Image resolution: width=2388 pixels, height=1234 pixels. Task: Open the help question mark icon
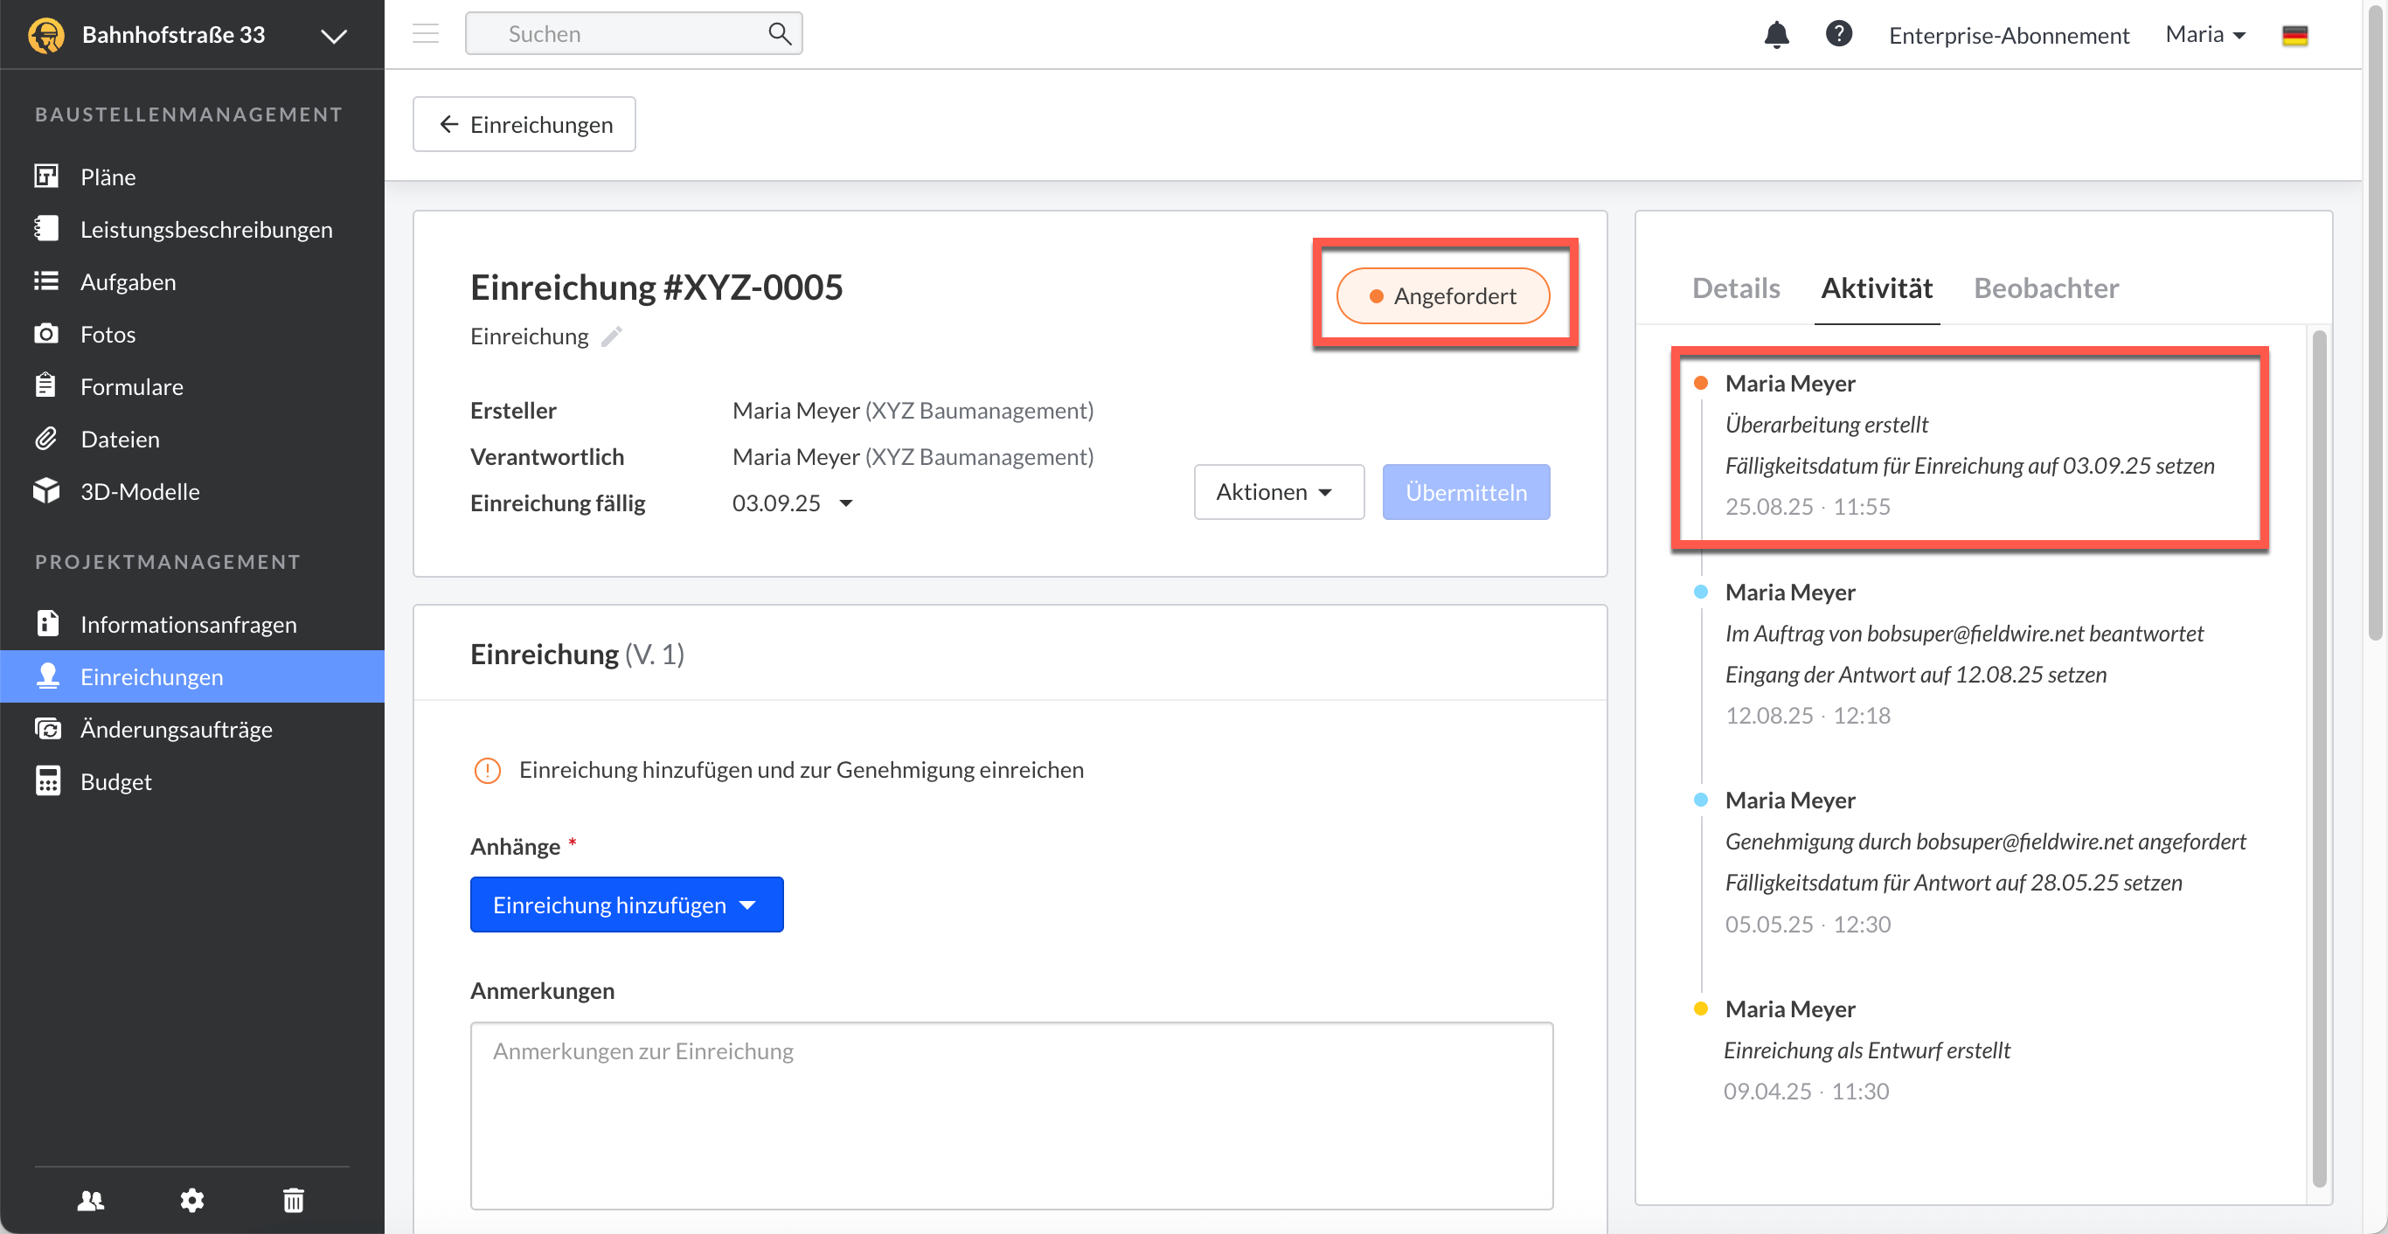coord(1838,34)
